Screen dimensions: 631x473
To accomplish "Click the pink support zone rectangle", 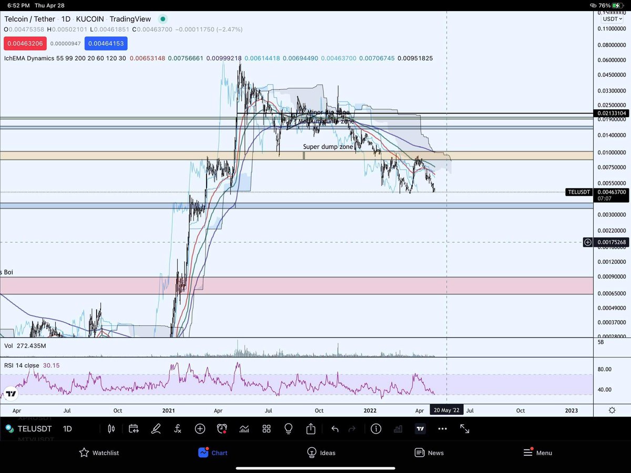I will pos(297,285).
